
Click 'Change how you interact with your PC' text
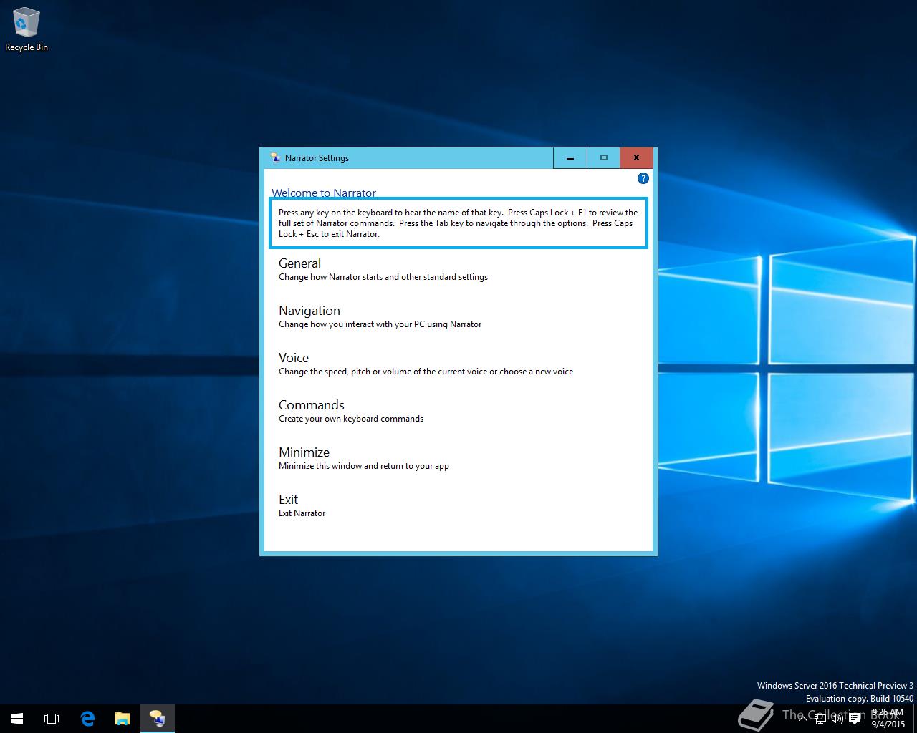pos(380,324)
